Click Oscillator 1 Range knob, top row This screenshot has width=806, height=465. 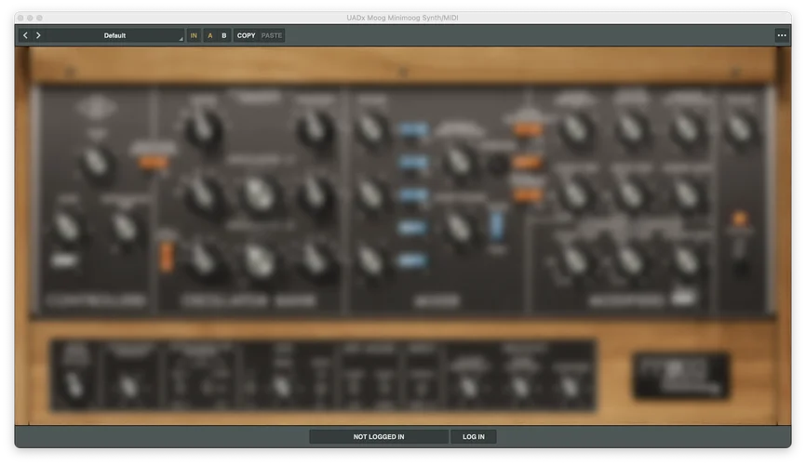(203, 128)
